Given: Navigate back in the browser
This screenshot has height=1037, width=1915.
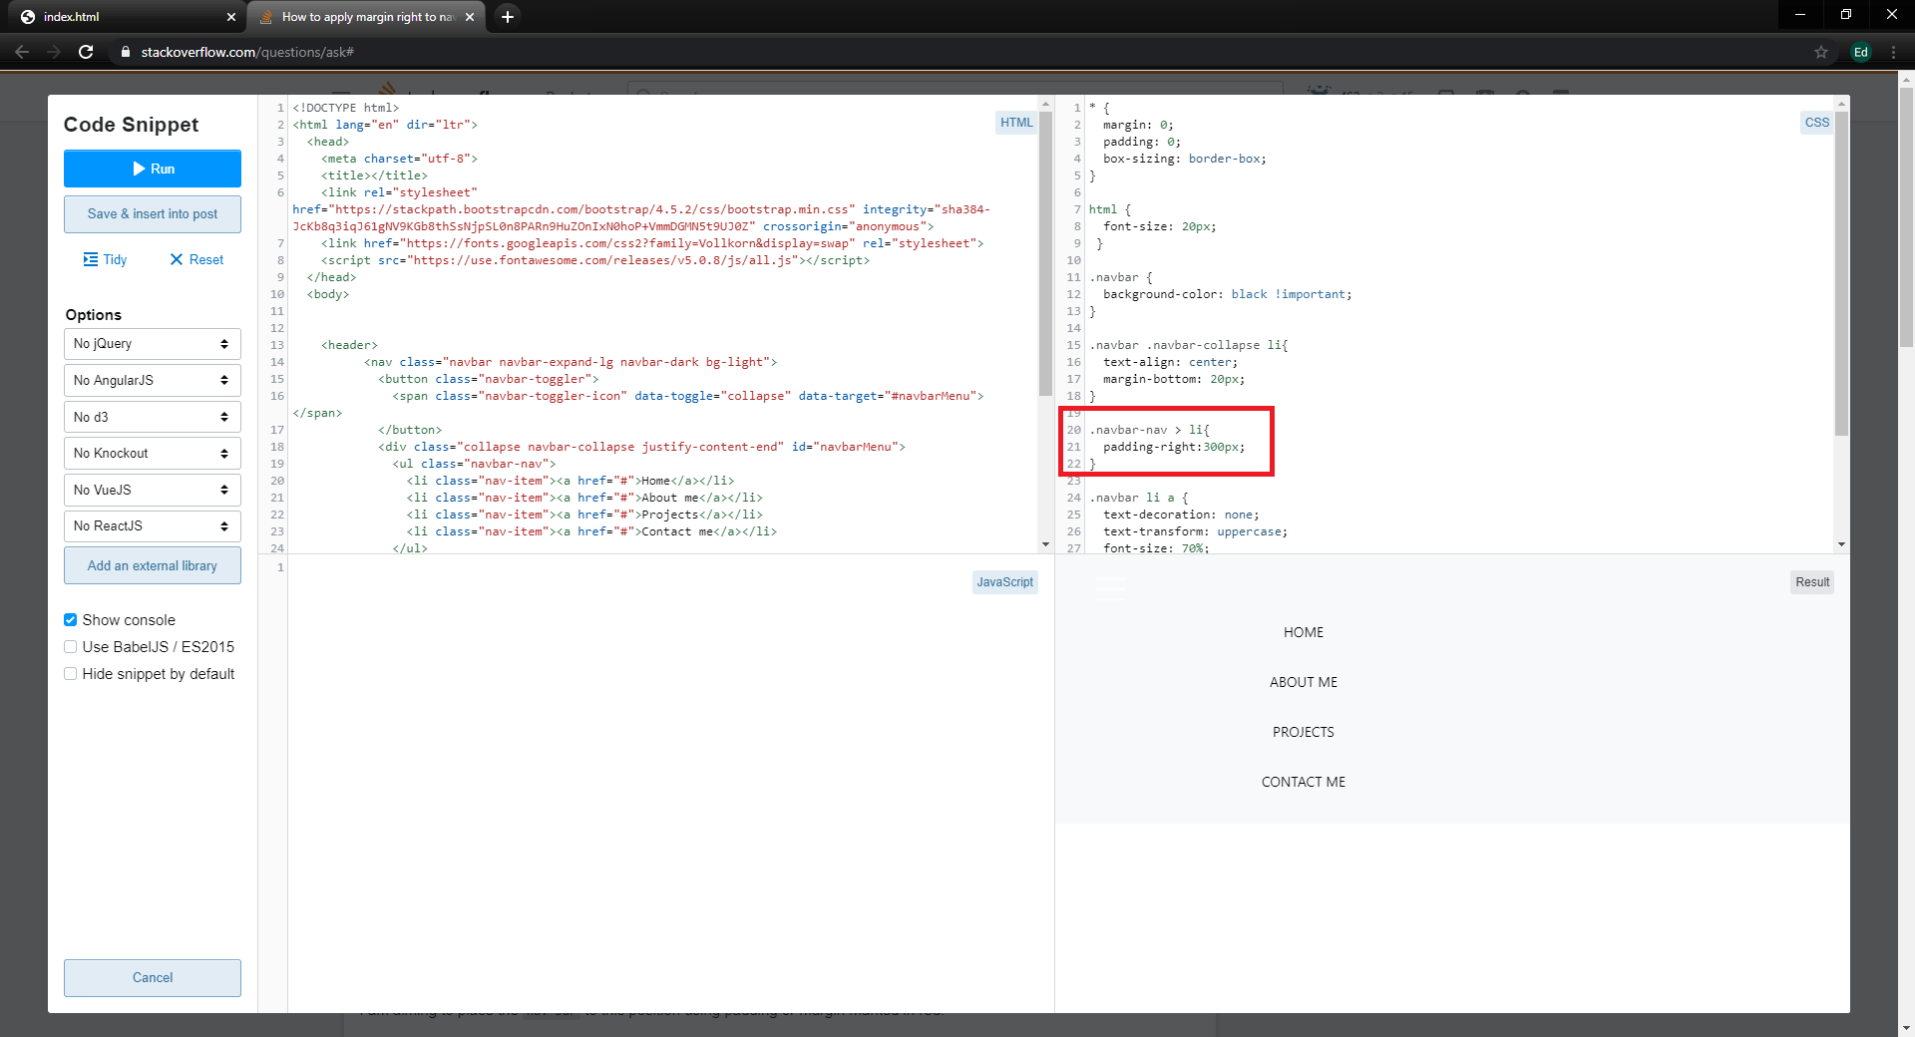Looking at the screenshot, I should pyautogui.click(x=21, y=52).
